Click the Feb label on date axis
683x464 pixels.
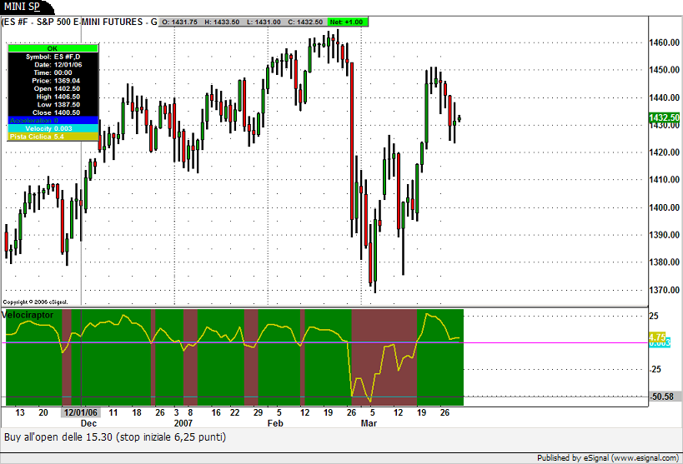click(x=274, y=423)
